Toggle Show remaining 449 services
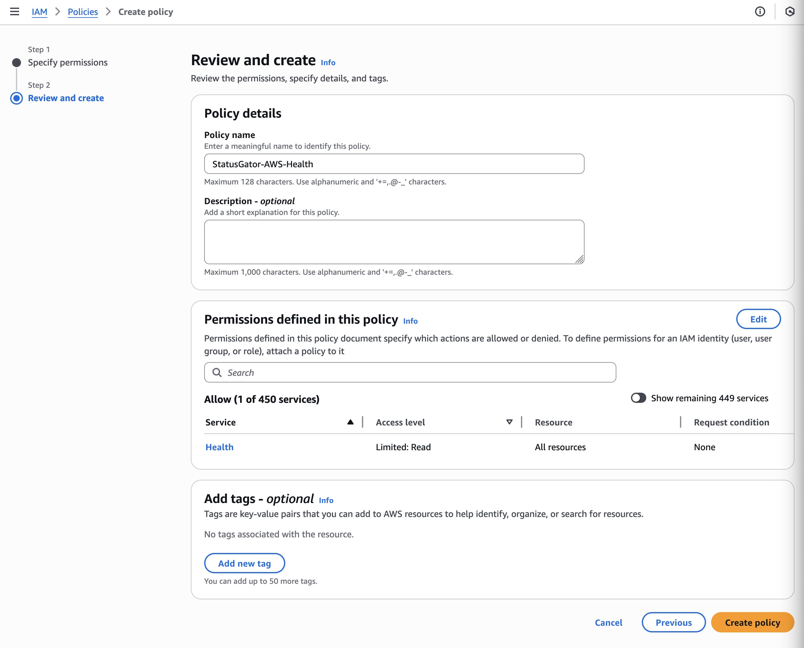This screenshot has height=648, width=804. click(638, 398)
